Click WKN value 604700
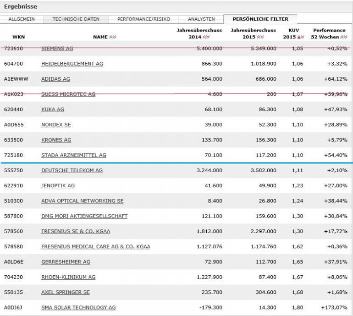 click(x=13, y=64)
